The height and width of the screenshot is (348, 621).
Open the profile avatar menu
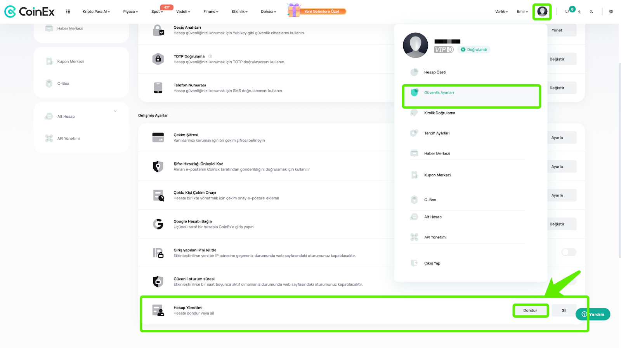[542, 12]
